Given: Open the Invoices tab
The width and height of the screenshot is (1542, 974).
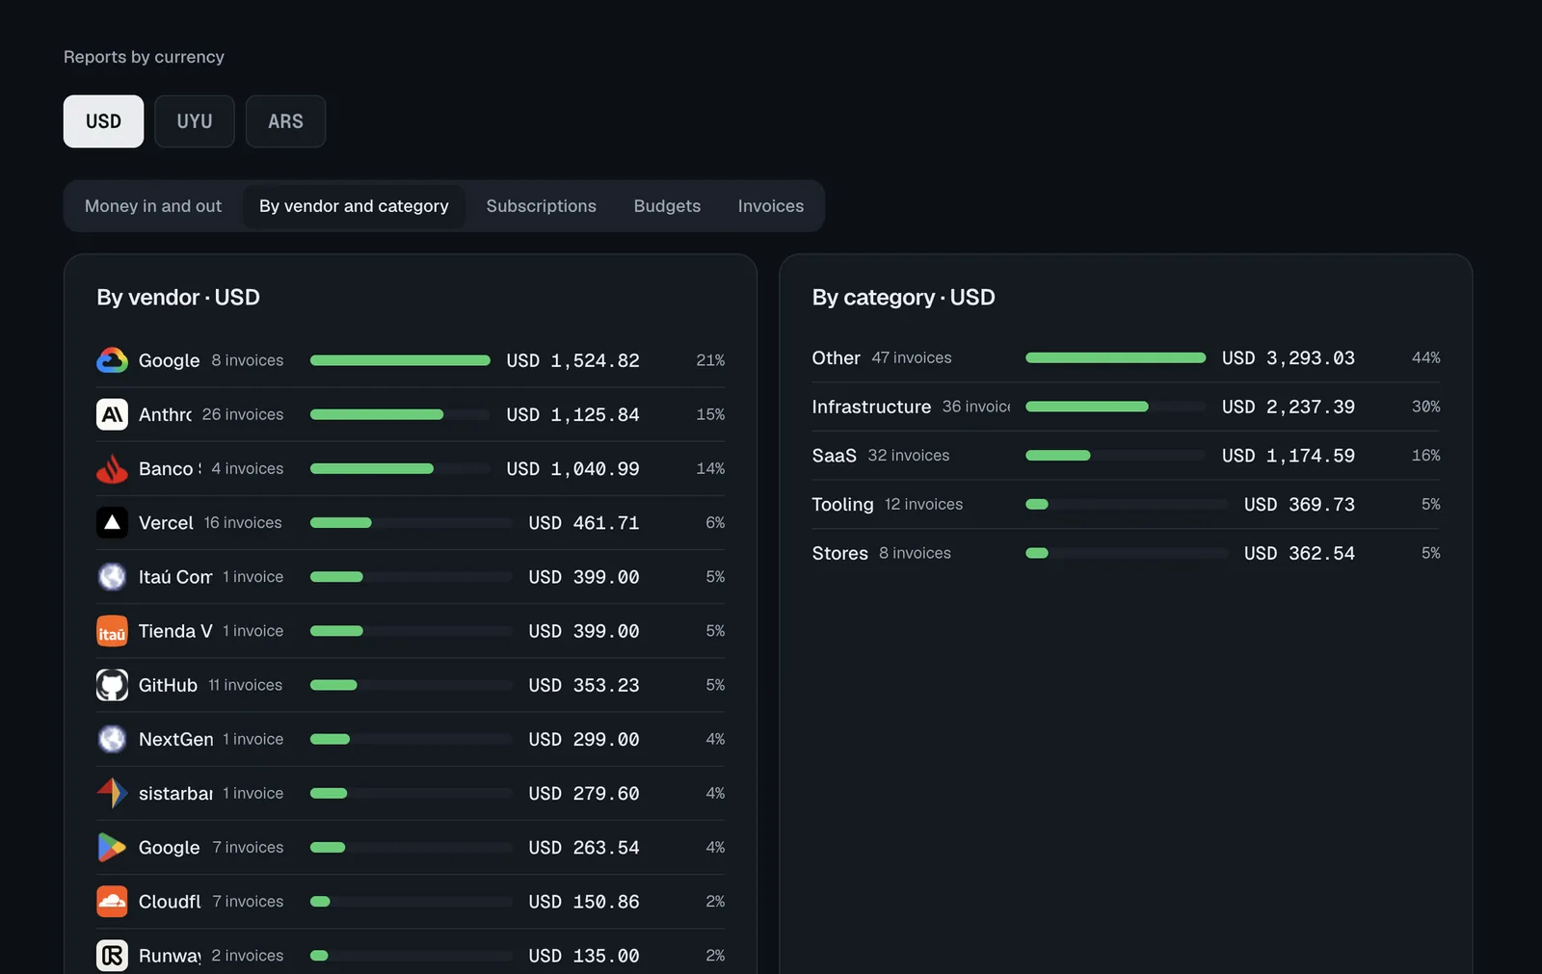Looking at the screenshot, I should 771,206.
